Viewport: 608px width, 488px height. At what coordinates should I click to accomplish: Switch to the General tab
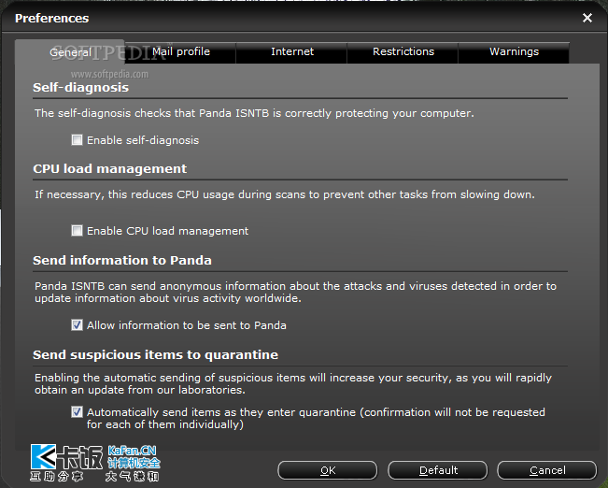coord(70,52)
